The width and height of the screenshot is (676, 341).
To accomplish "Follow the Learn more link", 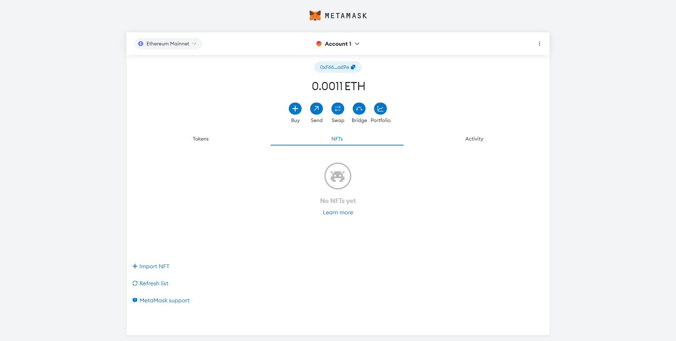I will pos(338,213).
